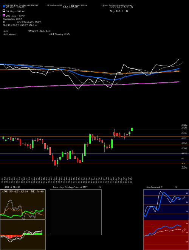Click the blue 20 Day EMA legend swatch
The height and width of the screenshot is (250, 189).
[4, 6]
